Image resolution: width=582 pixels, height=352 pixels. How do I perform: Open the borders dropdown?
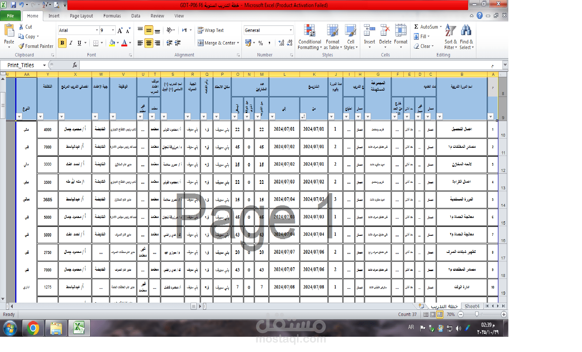102,43
